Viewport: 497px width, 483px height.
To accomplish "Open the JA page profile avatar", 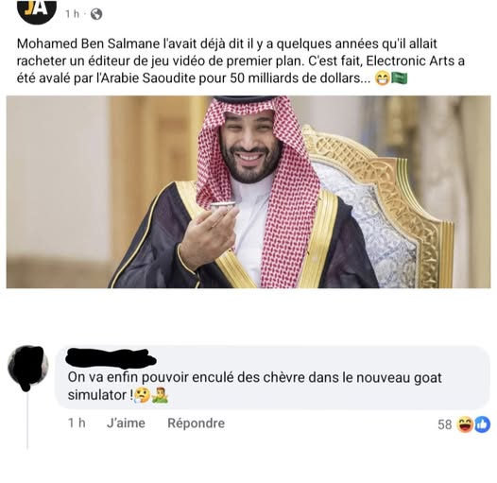I will (x=37, y=10).
